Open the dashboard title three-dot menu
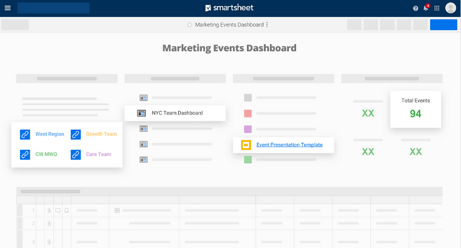This screenshot has height=248, width=461. point(267,25)
